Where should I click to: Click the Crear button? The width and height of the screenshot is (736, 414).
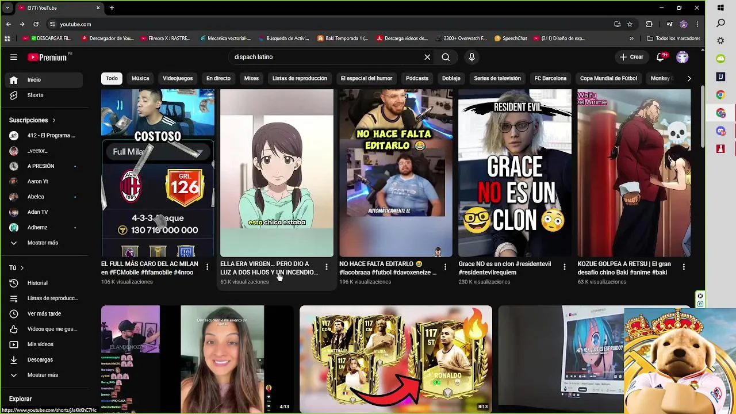pyautogui.click(x=631, y=57)
